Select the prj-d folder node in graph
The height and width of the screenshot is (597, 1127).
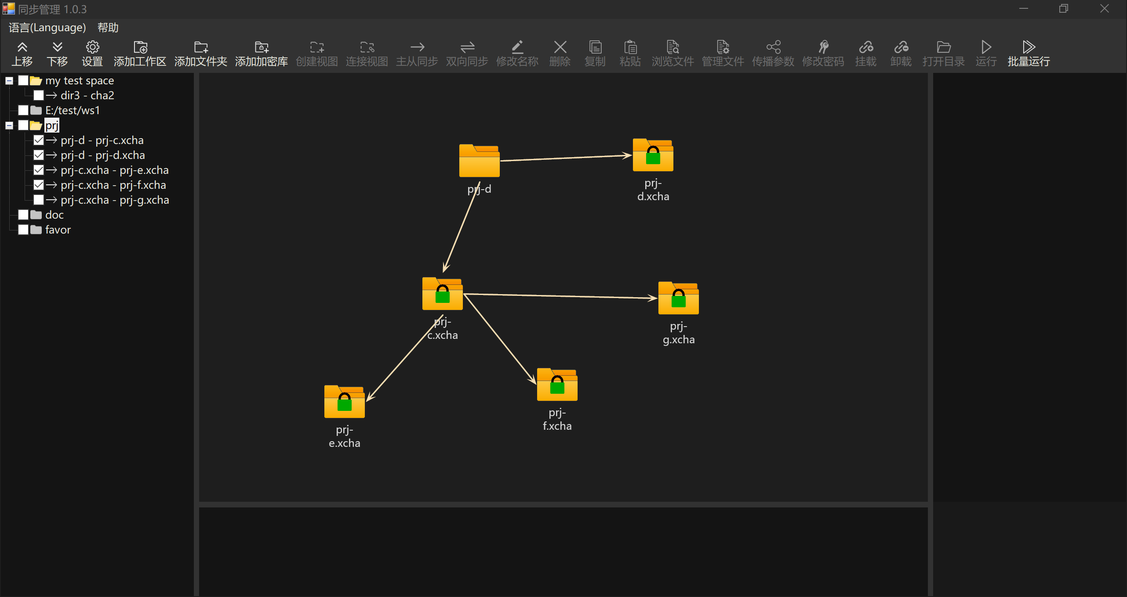click(479, 161)
